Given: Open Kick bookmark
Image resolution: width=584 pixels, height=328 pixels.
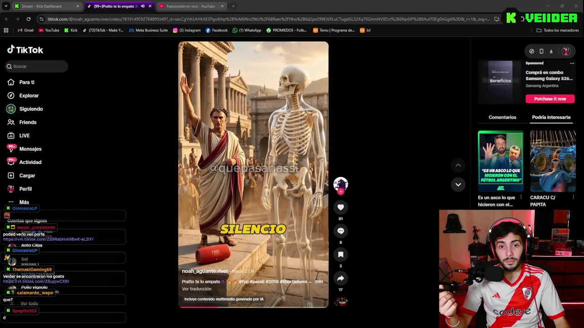Looking at the screenshot, I should pyautogui.click(x=71, y=31).
